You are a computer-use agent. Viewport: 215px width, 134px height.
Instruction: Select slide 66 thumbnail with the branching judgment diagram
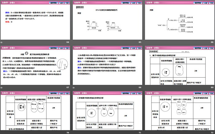[180, 20]
